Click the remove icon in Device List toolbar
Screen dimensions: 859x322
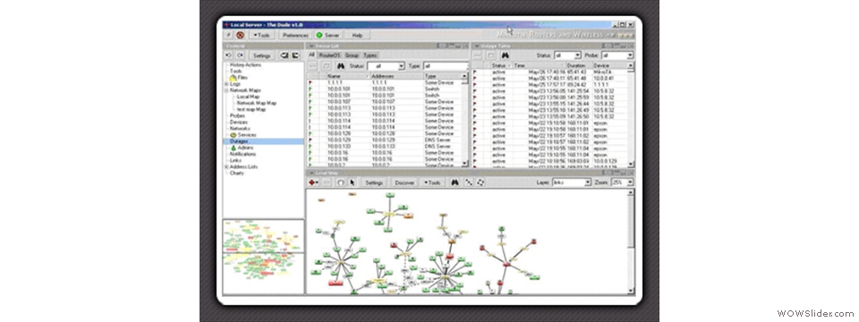click(x=313, y=65)
